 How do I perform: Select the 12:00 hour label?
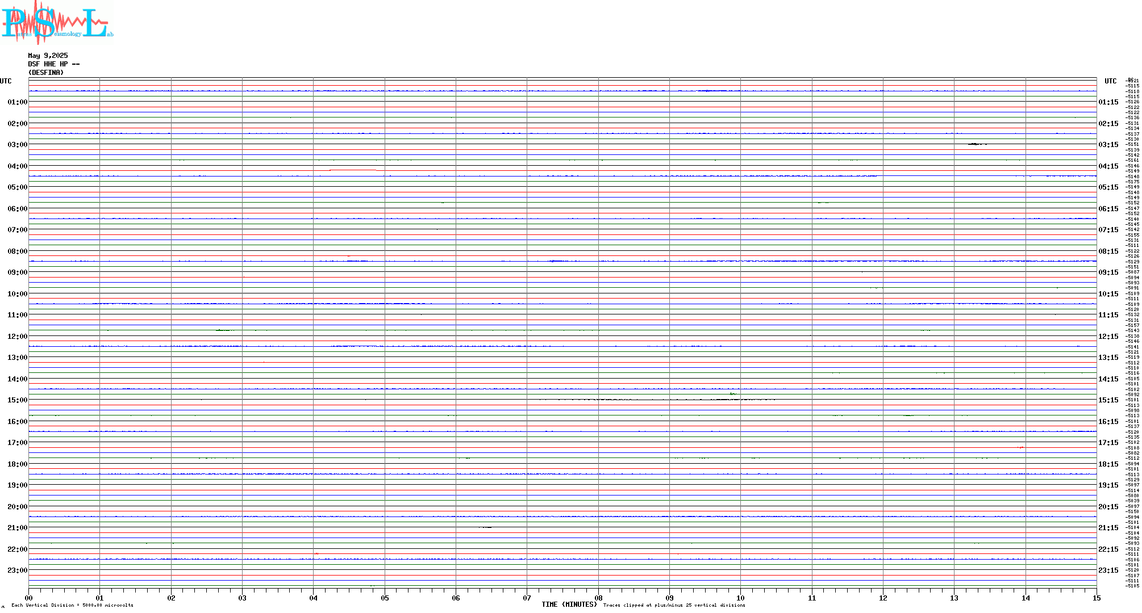(17, 337)
